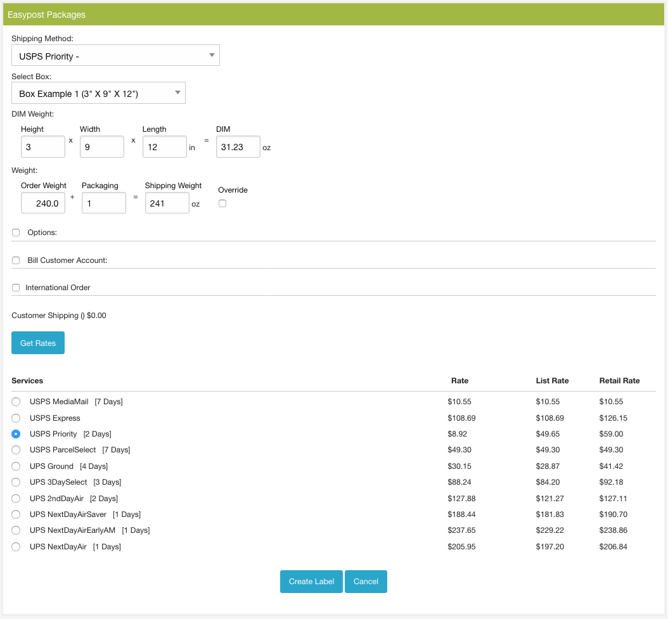Check the Bill Customer Account checkbox

pos(16,260)
